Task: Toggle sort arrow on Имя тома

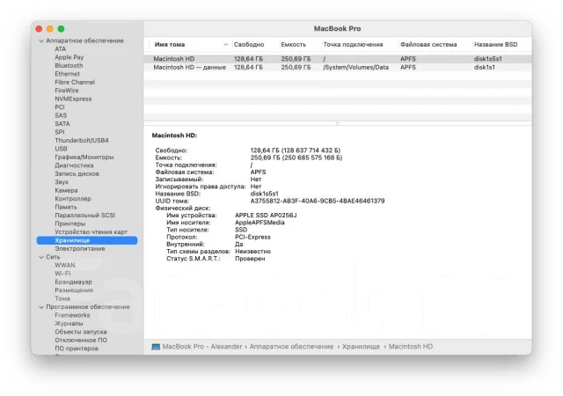Action: [x=226, y=45]
